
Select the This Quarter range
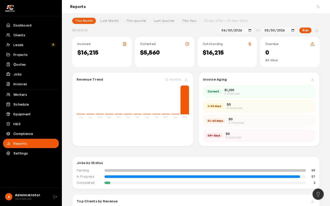click(x=136, y=21)
